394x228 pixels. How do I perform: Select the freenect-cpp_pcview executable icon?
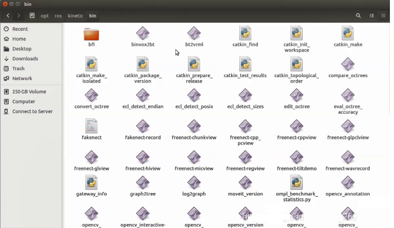[x=245, y=126]
